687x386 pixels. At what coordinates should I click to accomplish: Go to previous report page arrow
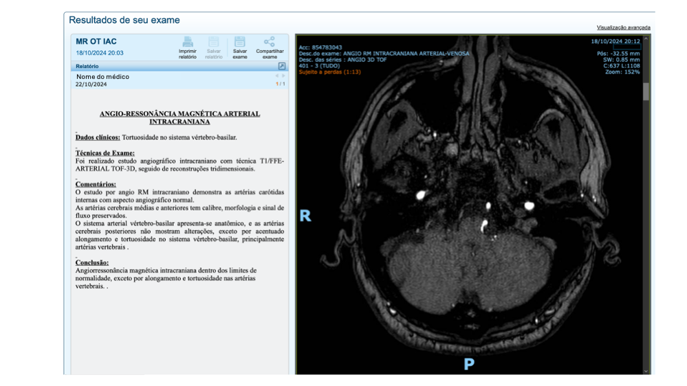pyautogui.click(x=277, y=76)
